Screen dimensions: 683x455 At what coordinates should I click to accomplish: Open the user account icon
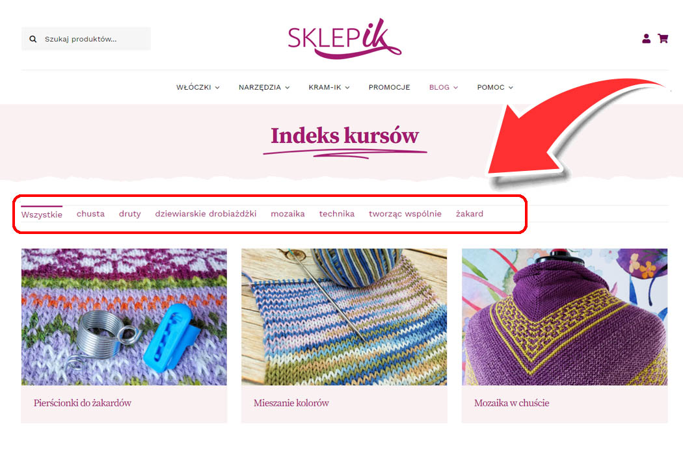646,39
